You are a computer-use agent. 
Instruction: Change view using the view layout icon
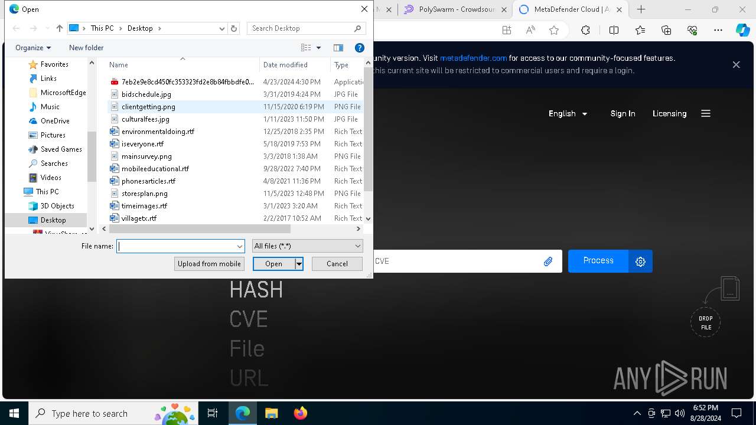click(306, 48)
